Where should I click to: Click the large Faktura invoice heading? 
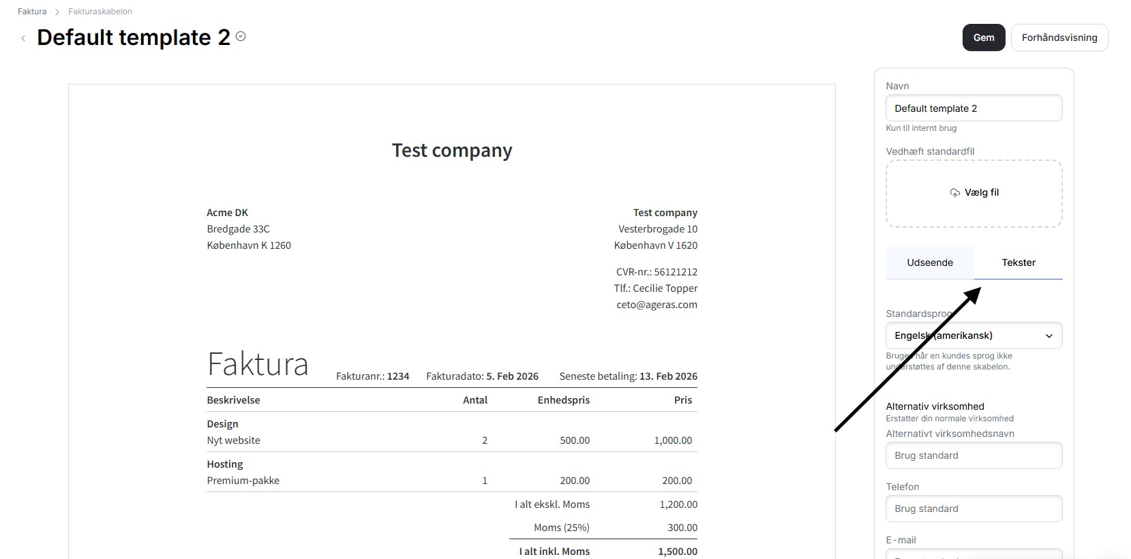coord(258,364)
